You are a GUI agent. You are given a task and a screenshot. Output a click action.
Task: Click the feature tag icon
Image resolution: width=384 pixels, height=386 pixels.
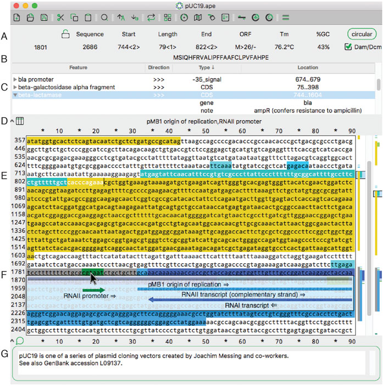pos(212,18)
